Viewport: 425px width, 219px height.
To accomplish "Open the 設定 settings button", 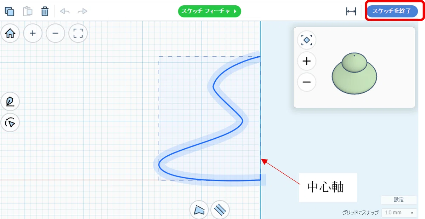I will 399,200.
